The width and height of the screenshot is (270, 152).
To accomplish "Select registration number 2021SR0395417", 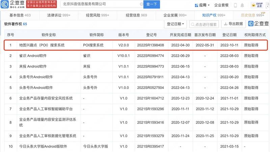I will [x=151, y=147].
